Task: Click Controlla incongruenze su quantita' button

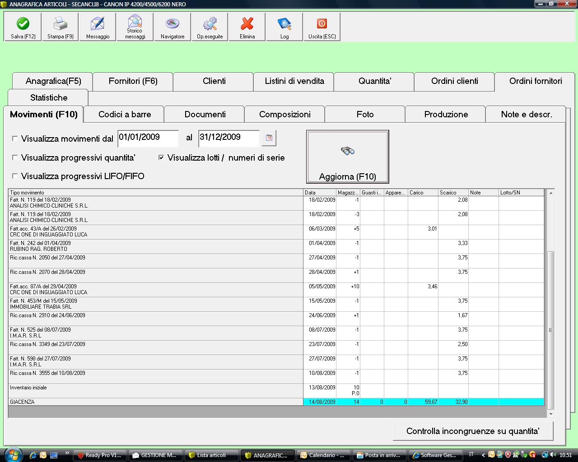Action: (473, 431)
